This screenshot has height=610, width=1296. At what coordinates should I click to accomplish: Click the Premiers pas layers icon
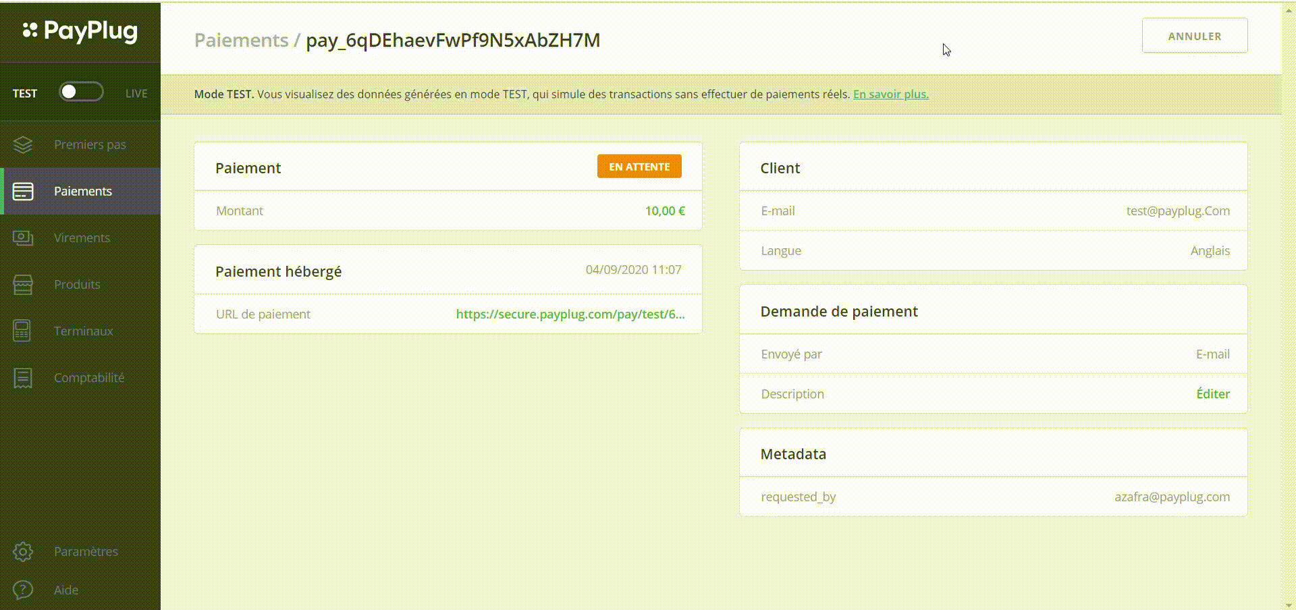[x=23, y=144]
